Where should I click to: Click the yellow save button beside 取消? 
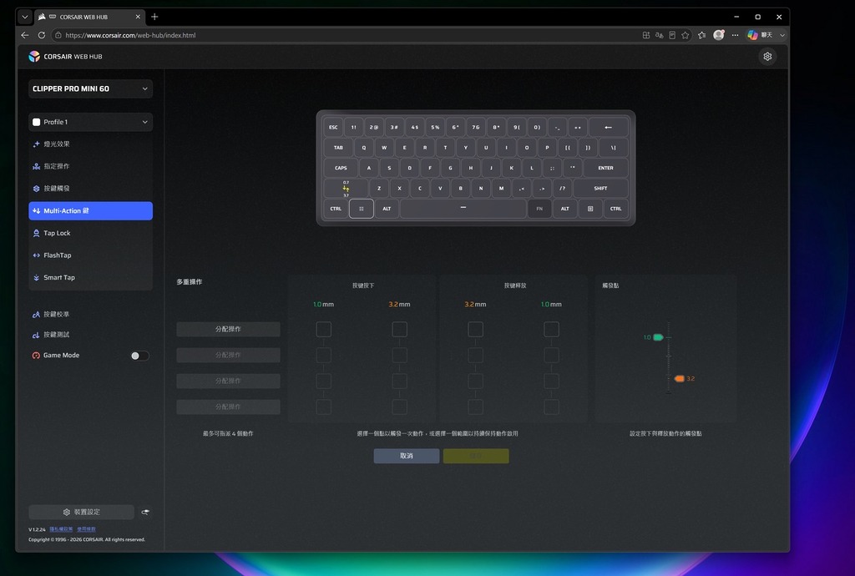click(x=476, y=456)
